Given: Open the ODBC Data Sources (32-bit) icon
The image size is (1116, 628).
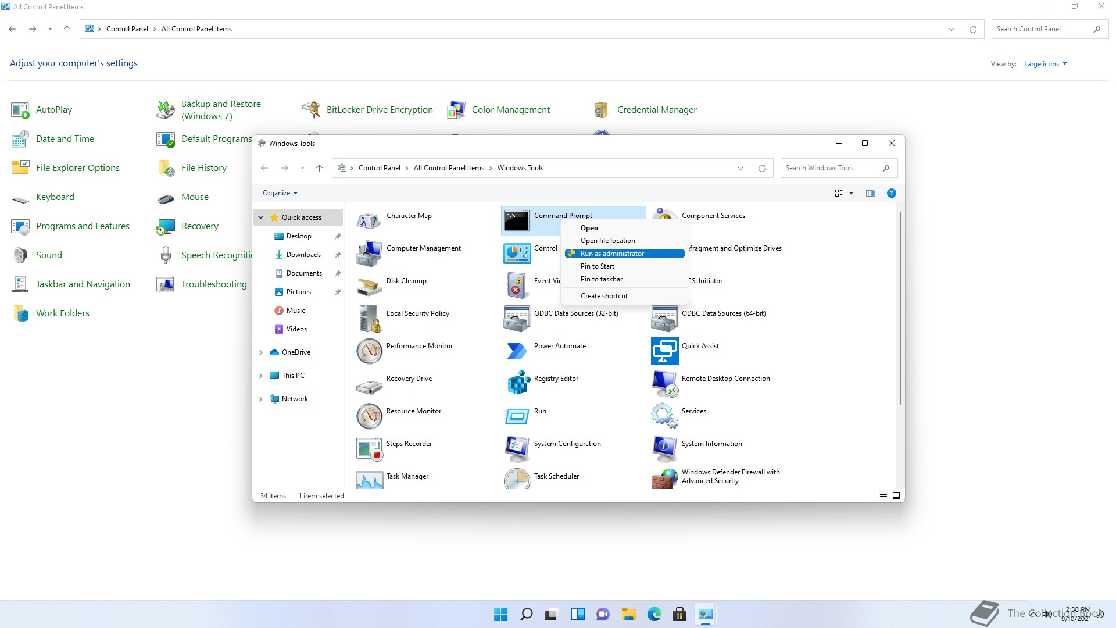Looking at the screenshot, I should pyautogui.click(x=517, y=319).
